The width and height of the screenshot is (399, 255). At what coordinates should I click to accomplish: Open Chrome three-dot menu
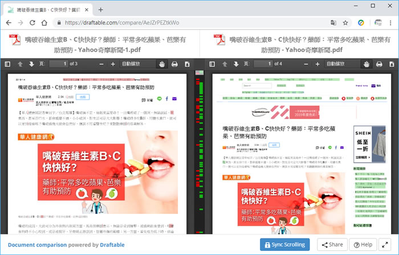pyautogui.click(x=390, y=23)
